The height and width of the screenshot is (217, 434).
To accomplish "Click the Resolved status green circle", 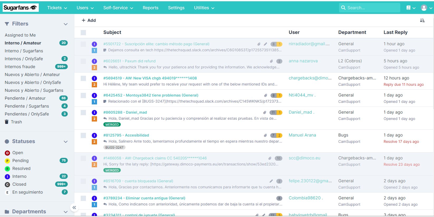I will click(x=7, y=169).
